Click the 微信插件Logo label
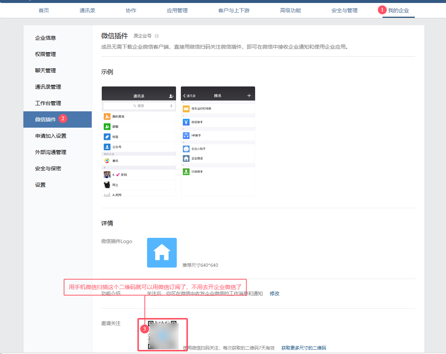Screen dimensions: 446x354 [117, 241]
